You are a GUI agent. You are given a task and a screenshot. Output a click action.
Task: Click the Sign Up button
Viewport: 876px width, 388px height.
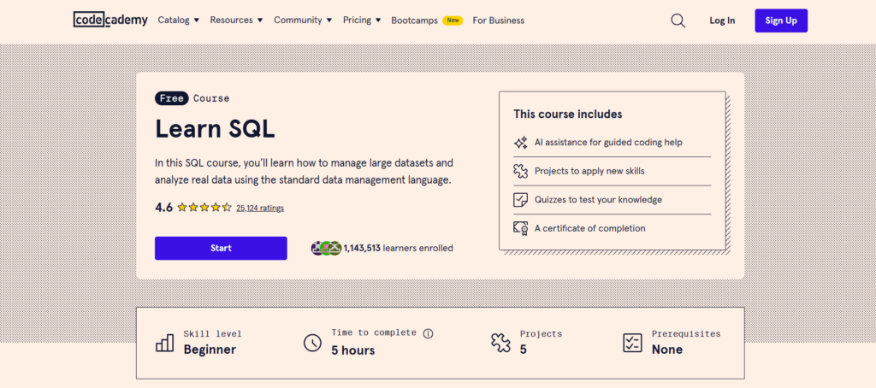(x=780, y=21)
